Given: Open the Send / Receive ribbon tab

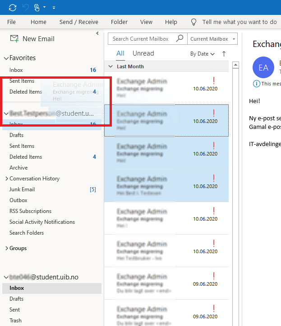Looking at the screenshot, I should point(78,22).
